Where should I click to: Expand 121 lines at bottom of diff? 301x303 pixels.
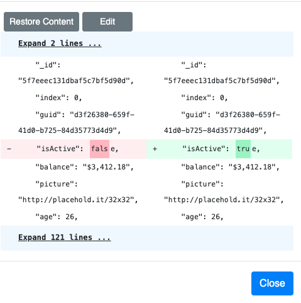tap(65, 237)
